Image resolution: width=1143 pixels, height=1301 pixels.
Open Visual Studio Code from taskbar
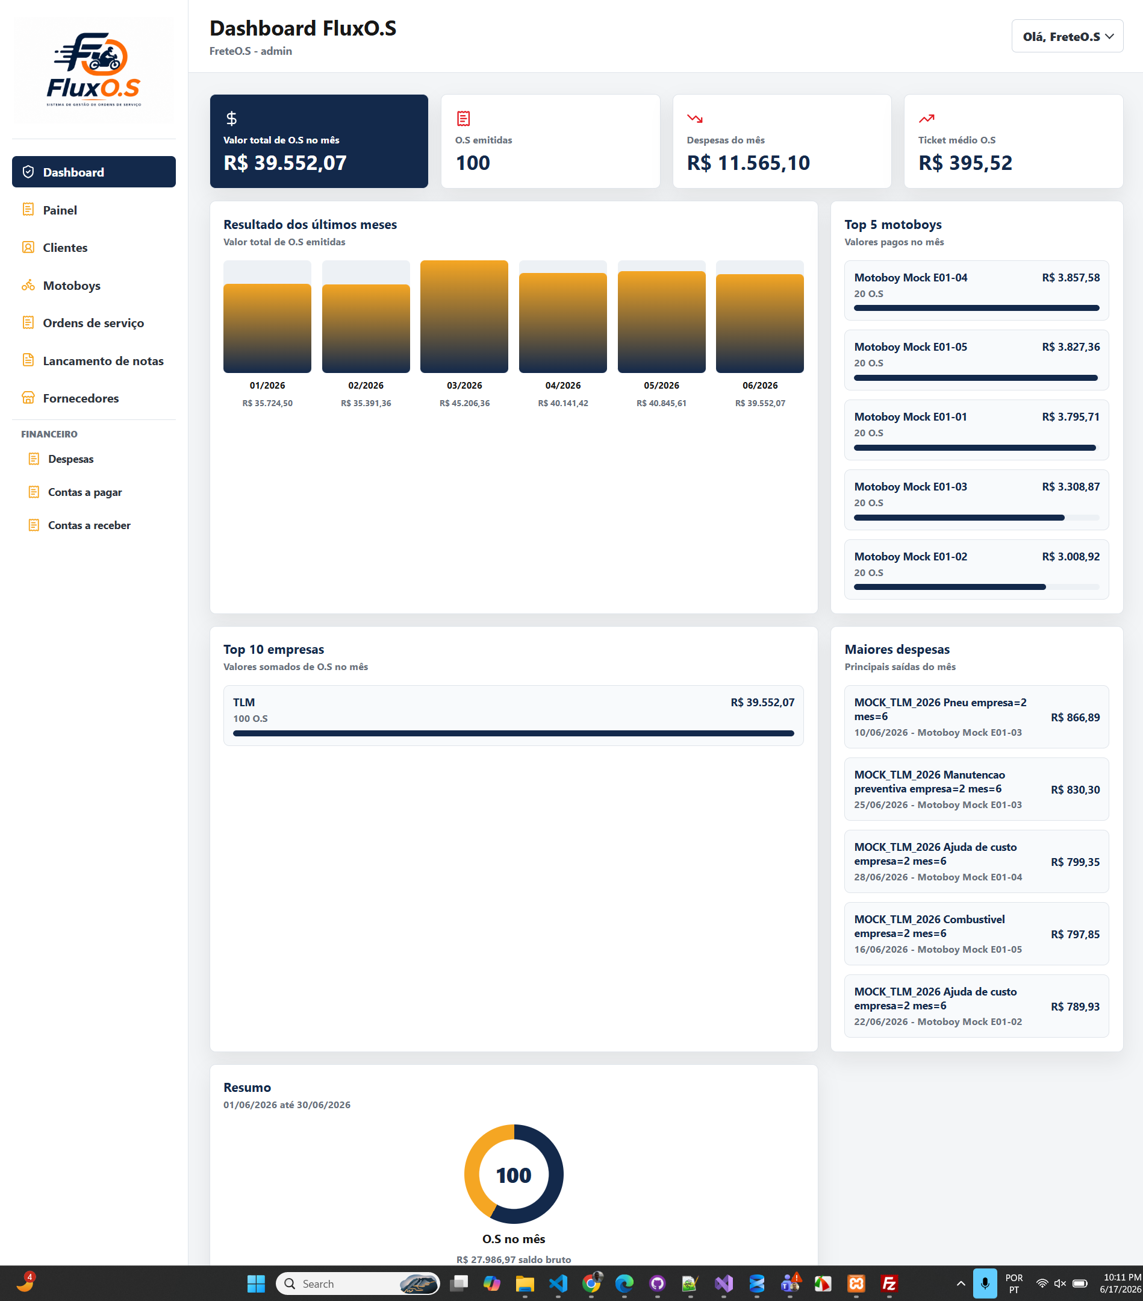click(x=558, y=1284)
